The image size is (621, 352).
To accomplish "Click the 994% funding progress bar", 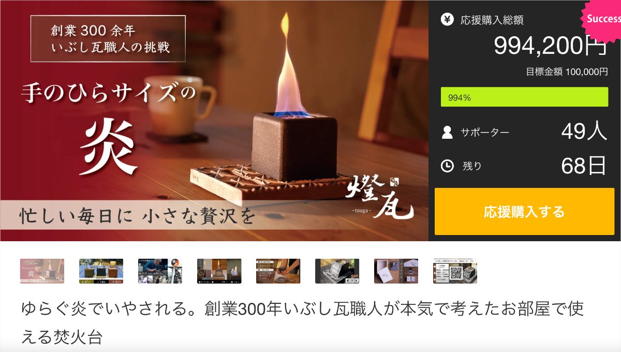I will pyautogui.click(x=524, y=97).
